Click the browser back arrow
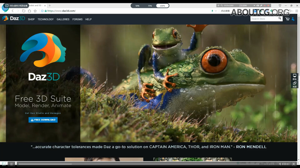The width and height of the screenshot is (300, 168). [x=13, y=11]
